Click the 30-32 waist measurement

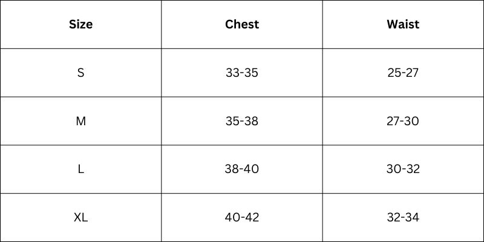coord(403,169)
